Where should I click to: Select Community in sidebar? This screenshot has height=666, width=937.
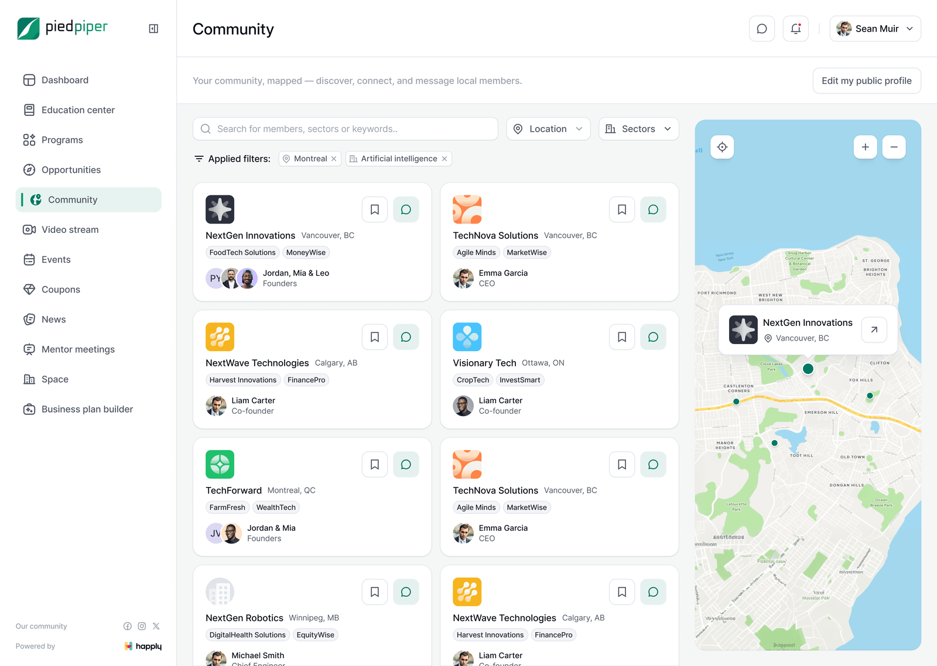88,200
